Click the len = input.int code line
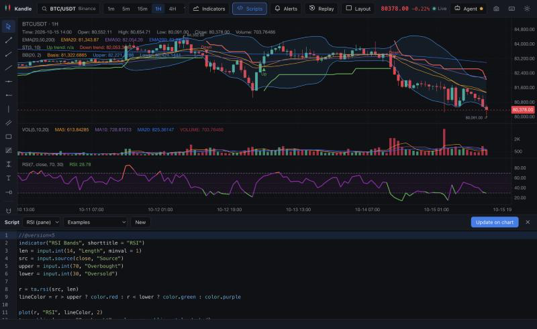 coord(80,251)
